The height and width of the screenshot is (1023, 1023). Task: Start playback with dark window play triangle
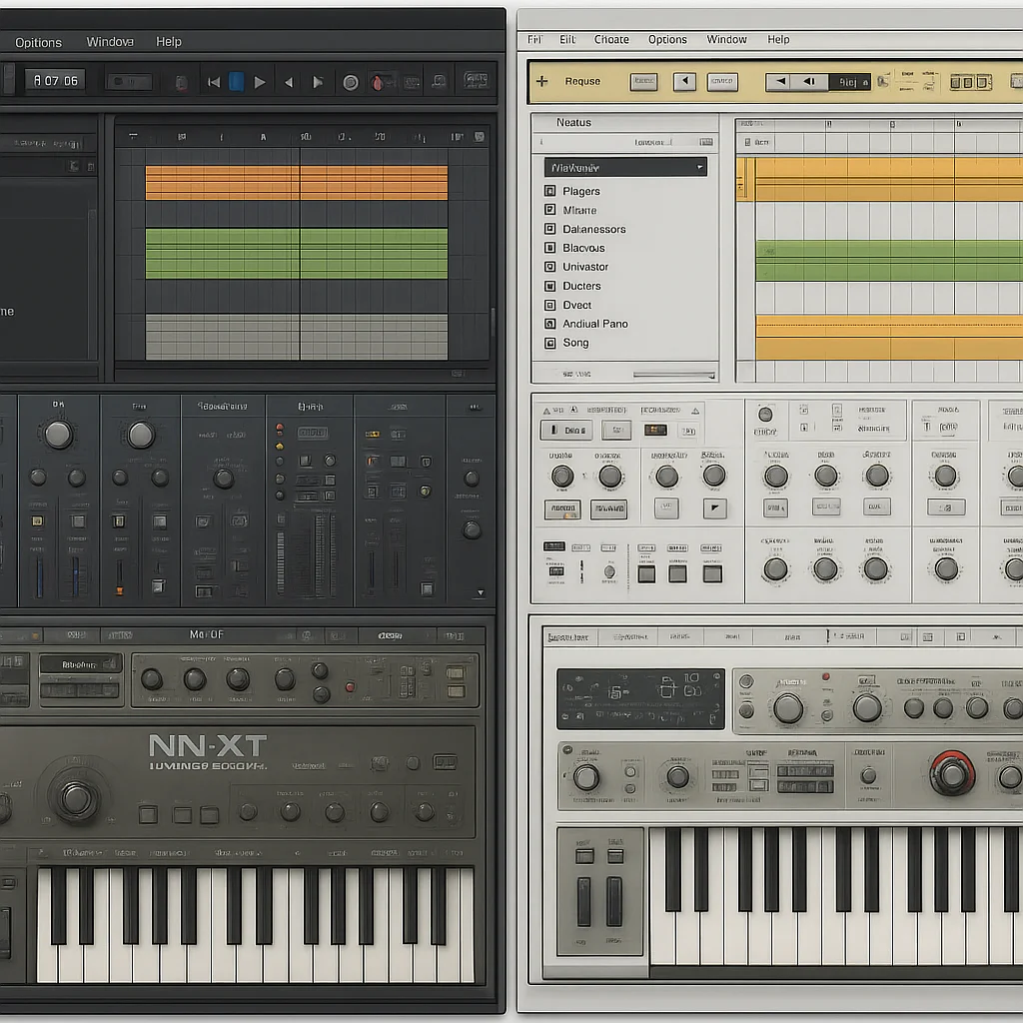click(260, 82)
